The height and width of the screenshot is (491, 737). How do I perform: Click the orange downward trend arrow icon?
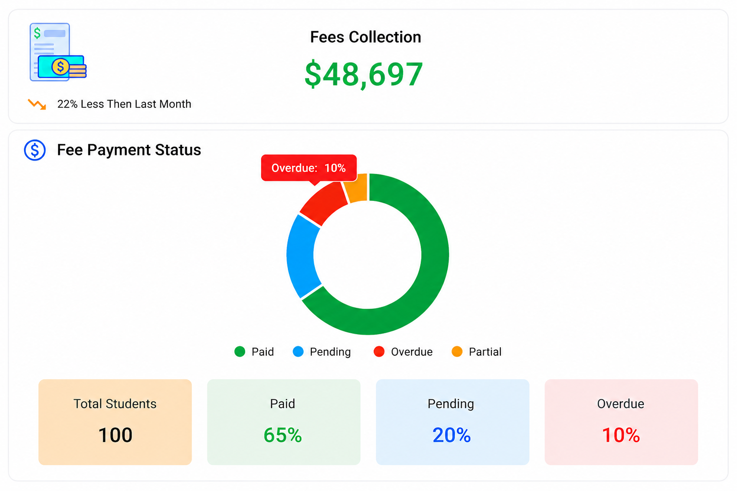point(37,104)
